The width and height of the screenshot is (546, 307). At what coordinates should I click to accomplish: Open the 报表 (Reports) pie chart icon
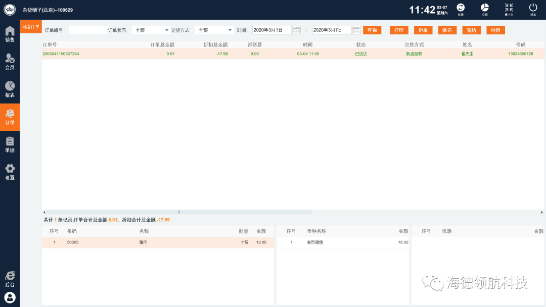click(x=10, y=89)
